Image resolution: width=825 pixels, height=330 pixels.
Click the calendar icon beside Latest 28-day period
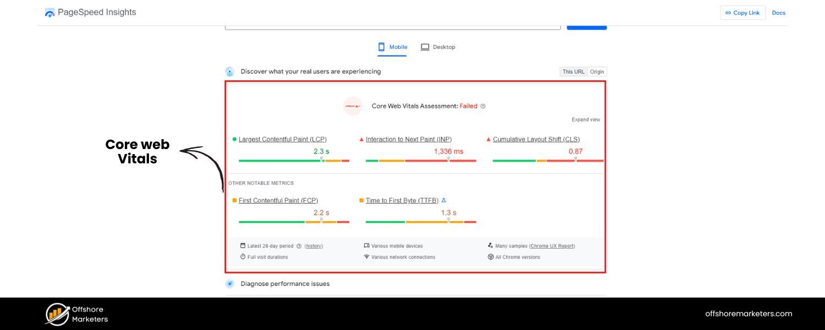click(242, 246)
